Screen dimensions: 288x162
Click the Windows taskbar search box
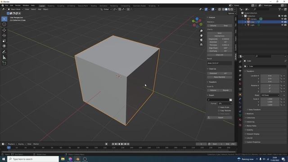tap(33, 159)
